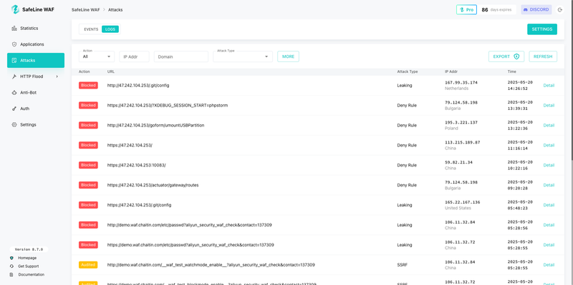Click the shield icon inside Export button

click(516, 56)
